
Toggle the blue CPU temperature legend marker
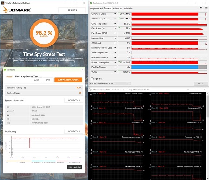50,161
